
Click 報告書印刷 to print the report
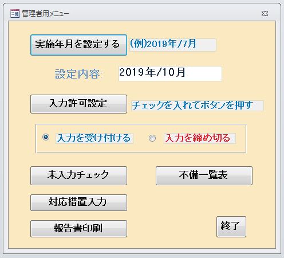click(78, 229)
